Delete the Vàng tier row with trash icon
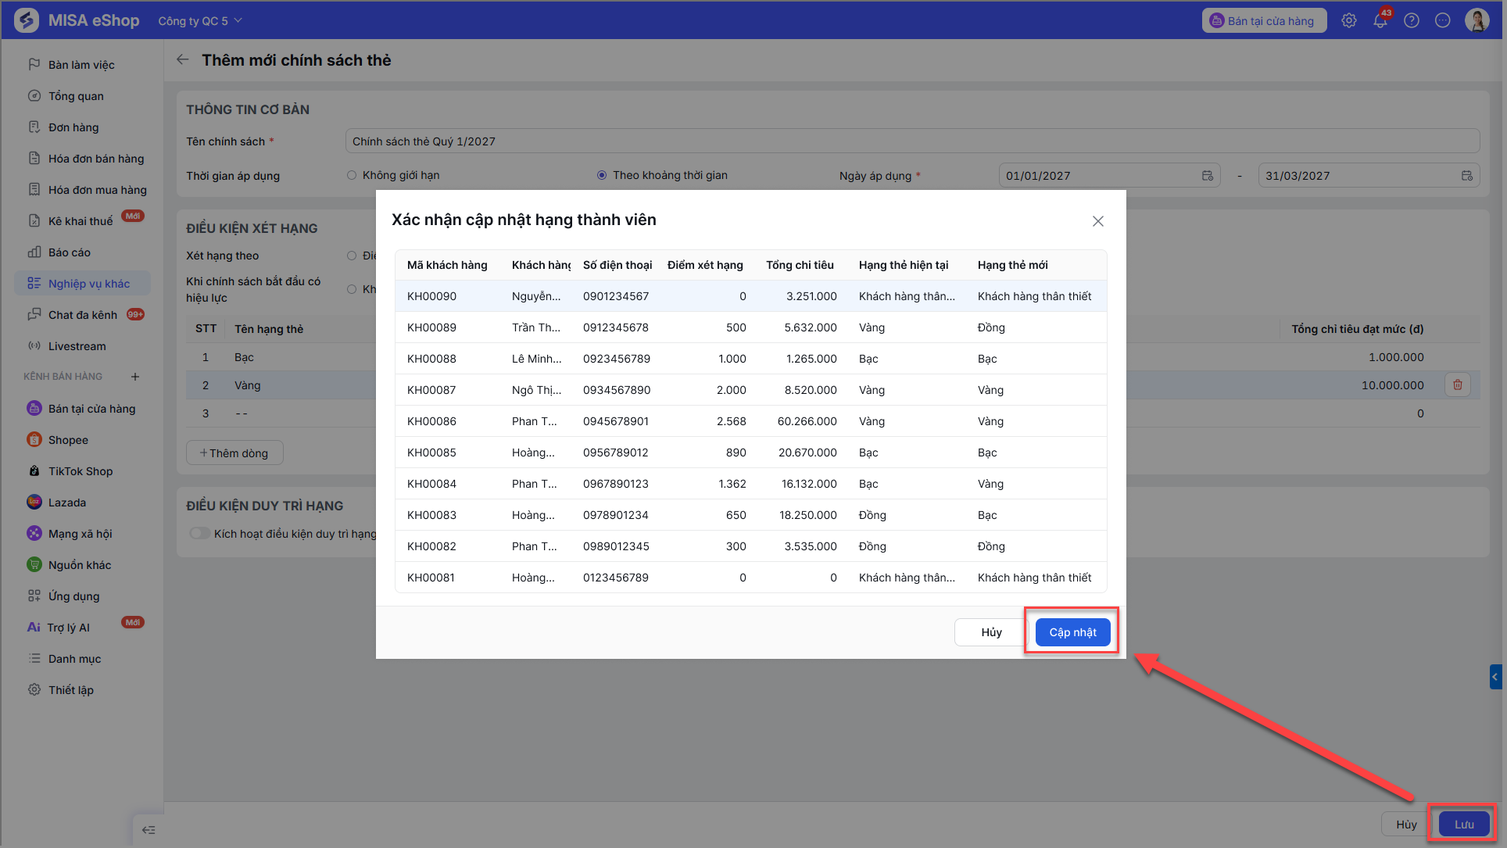Image resolution: width=1507 pixels, height=848 pixels. [x=1458, y=385]
